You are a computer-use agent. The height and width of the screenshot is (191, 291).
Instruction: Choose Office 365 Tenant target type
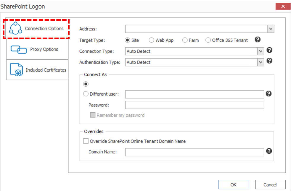coord(208,40)
